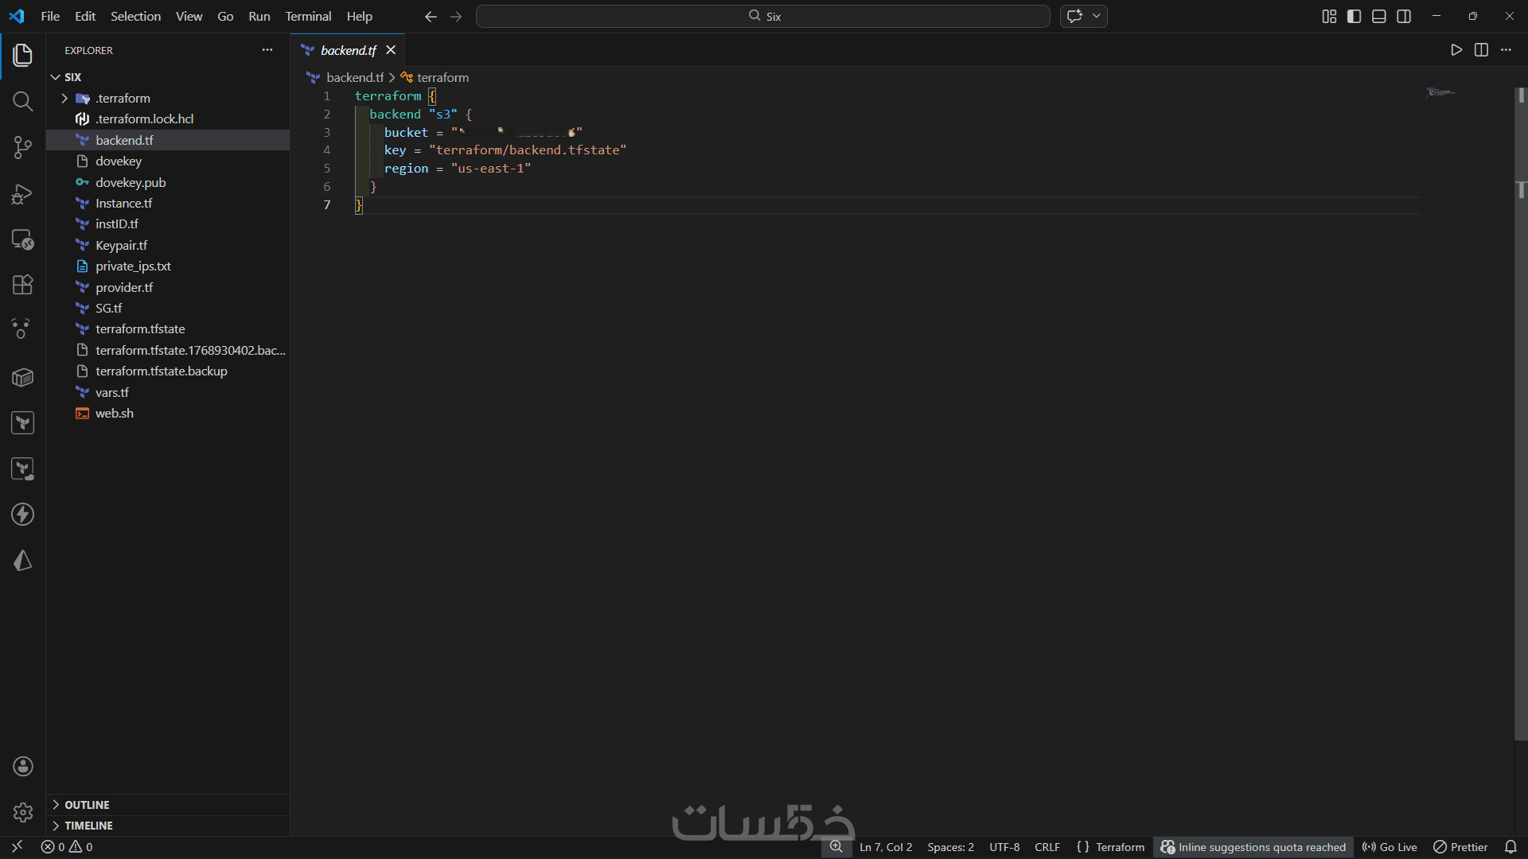Open the Selection menu
This screenshot has height=859, width=1528.
click(x=135, y=17)
